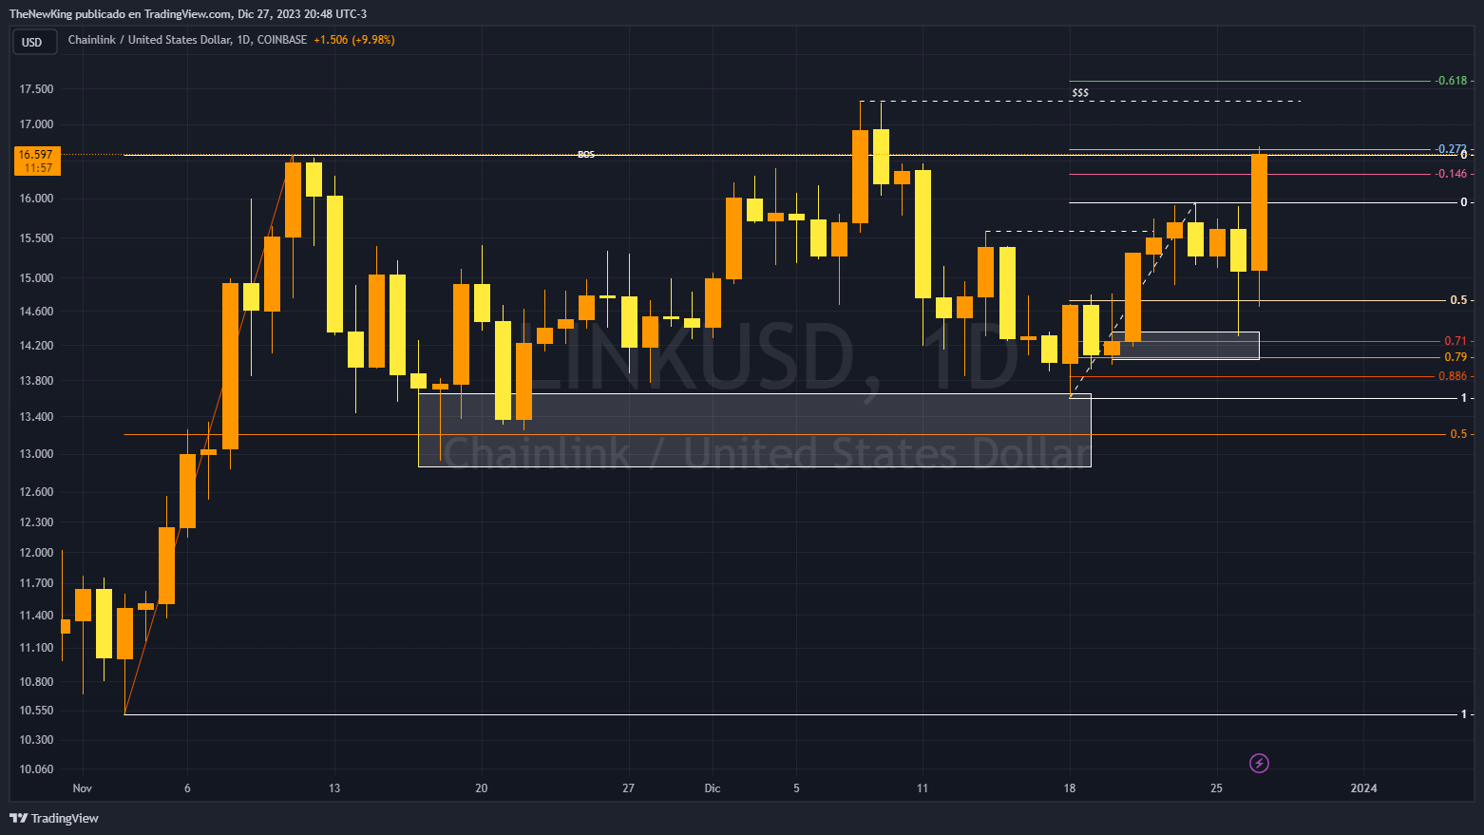Select the 0.71 Fibonacci level label

pyautogui.click(x=1455, y=341)
